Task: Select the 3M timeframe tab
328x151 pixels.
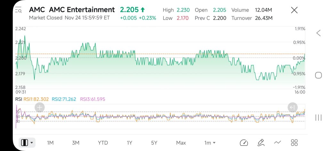Action: pos(76,143)
